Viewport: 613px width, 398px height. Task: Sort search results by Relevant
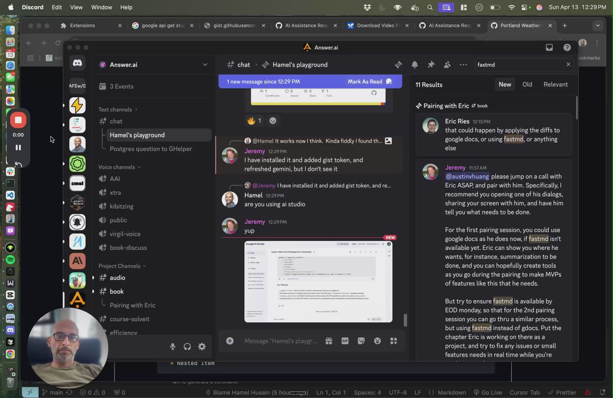556,85
